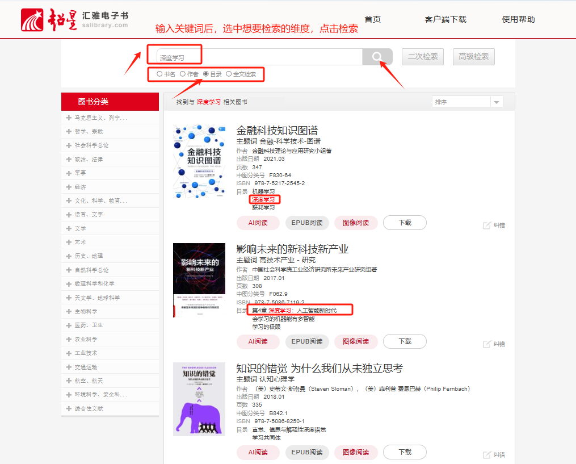Click the 超星 汇雅电子书 logo

(75, 20)
